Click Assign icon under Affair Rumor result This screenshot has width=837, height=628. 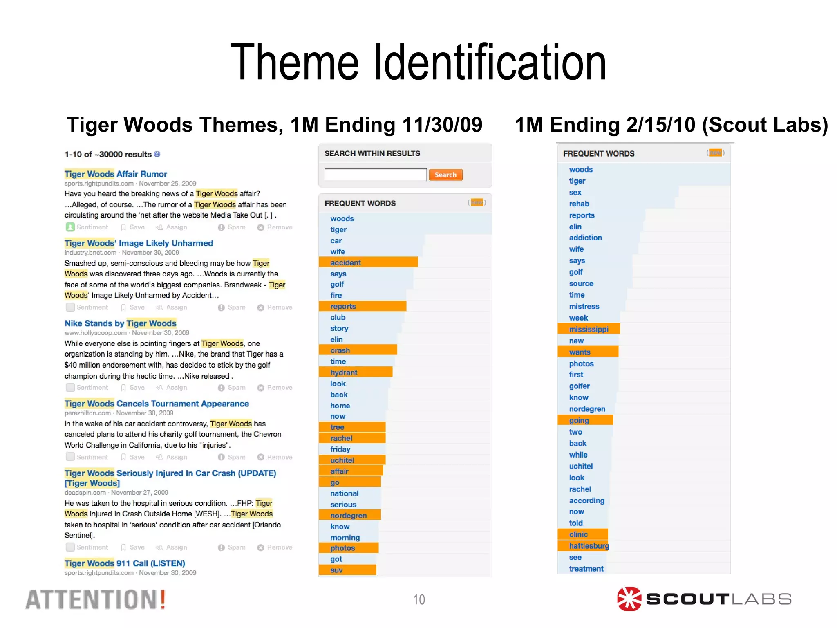(159, 227)
